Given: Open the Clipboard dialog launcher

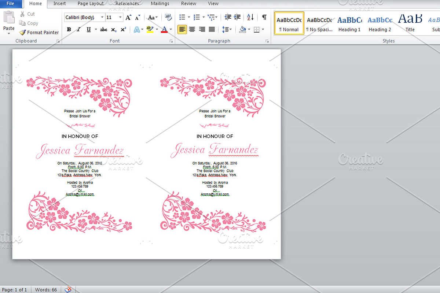Looking at the screenshot, I should [x=58, y=41].
